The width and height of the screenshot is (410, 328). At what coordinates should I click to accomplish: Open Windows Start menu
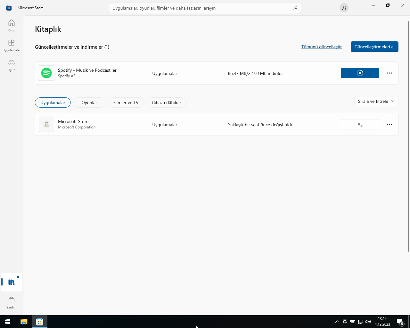[8, 322]
